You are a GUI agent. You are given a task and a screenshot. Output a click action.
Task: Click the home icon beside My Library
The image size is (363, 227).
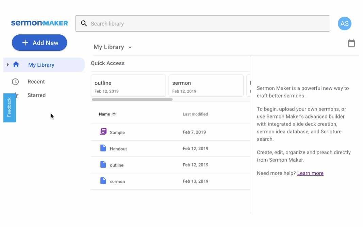[x=16, y=64]
